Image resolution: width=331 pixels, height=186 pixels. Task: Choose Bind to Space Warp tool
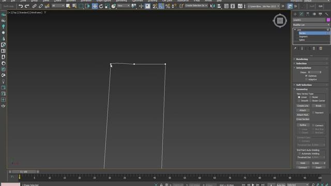pyautogui.click(x=47, y=6)
